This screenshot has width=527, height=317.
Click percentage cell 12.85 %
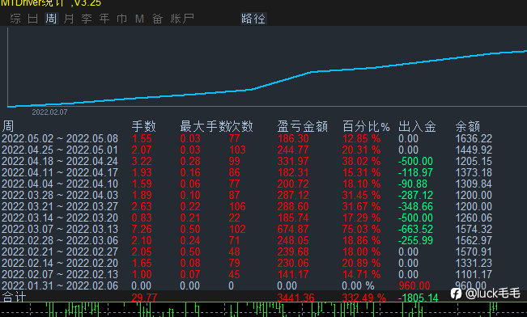(361, 138)
